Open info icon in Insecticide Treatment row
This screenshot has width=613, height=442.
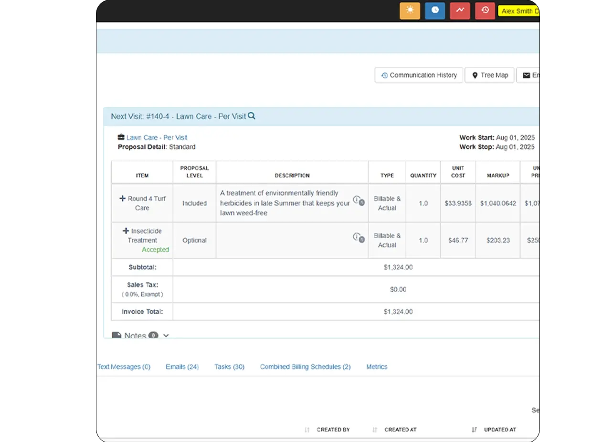(x=357, y=237)
